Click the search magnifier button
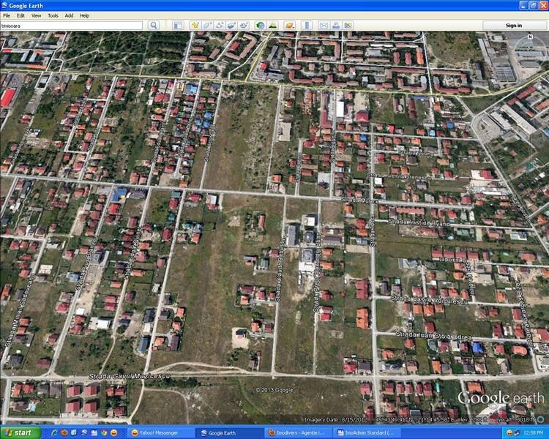The height and width of the screenshot is (439, 549). (154, 26)
